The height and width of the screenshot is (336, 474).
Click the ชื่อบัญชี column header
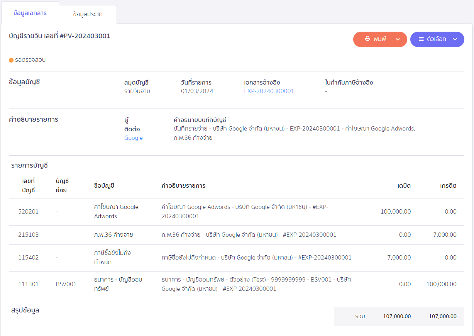click(x=104, y=186)
